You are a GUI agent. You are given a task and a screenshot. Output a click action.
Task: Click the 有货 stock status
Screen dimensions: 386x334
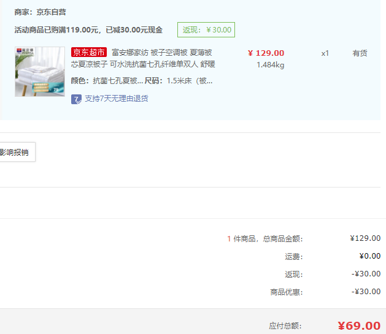pyautogui.click(x=360, y=53)
